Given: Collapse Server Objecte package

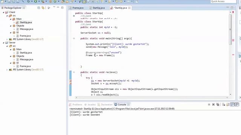Looking at the screenshot, I should [x=11, y=56].
